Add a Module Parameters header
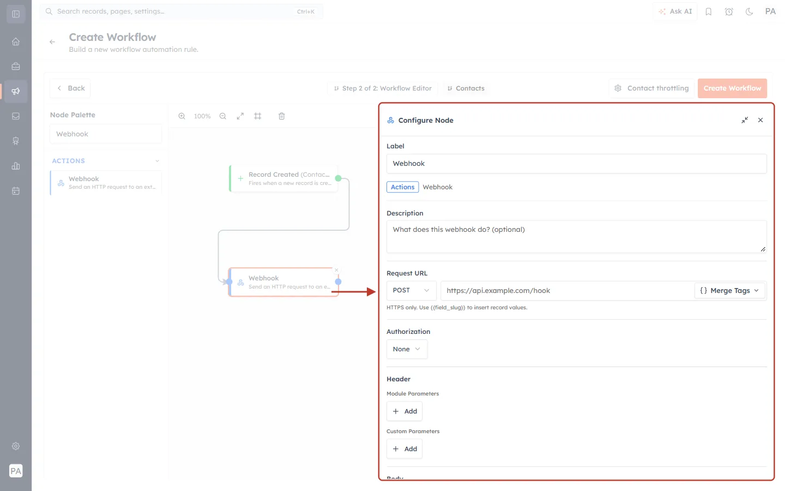The height and width of the screenshot is (491, 785). tap(404, 411)
